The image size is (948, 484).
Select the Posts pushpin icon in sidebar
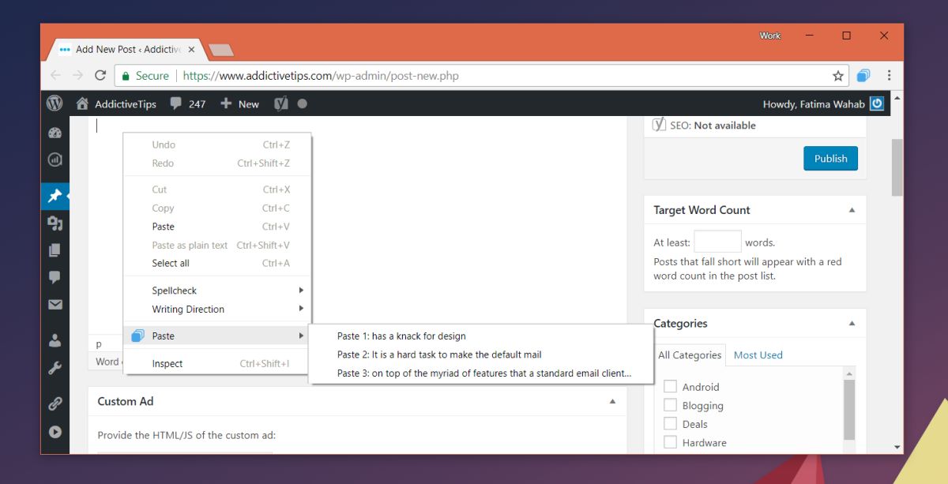pyautogui.click(x=55, y=196)
